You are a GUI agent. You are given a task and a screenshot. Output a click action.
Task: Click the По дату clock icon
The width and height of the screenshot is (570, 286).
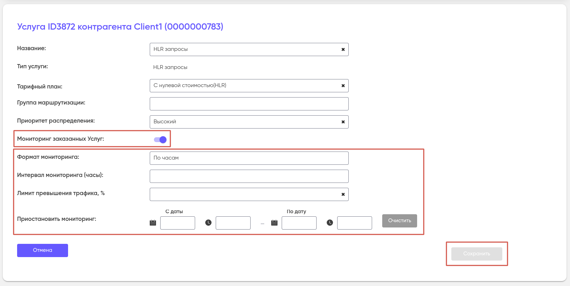coord(330,223)
